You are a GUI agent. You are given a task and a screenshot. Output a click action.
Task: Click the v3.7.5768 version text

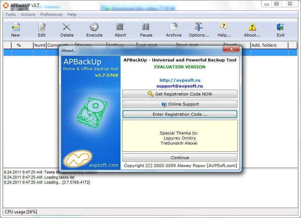click(x=106, y=75)
